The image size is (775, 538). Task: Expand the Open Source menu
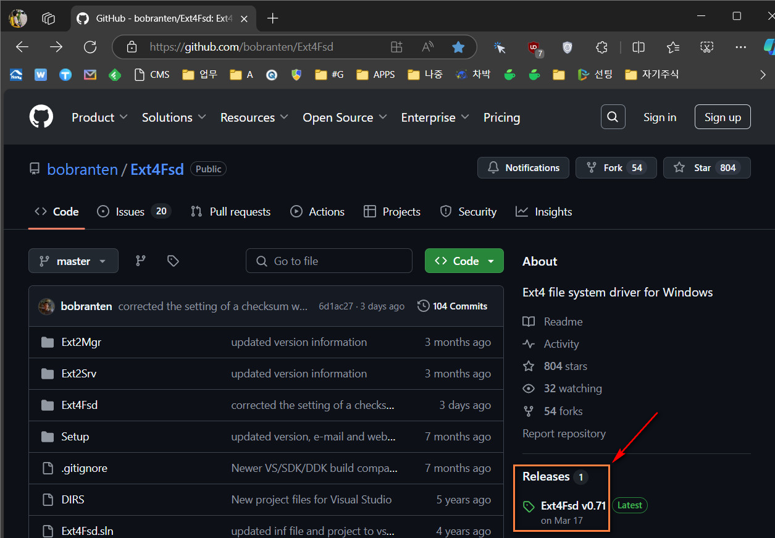coord(345,117)
